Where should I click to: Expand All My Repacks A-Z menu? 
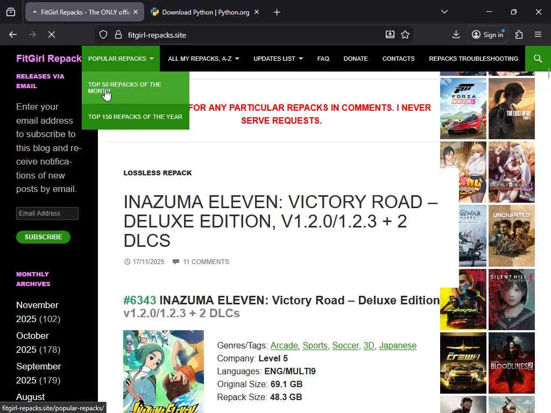coord(203,59)
